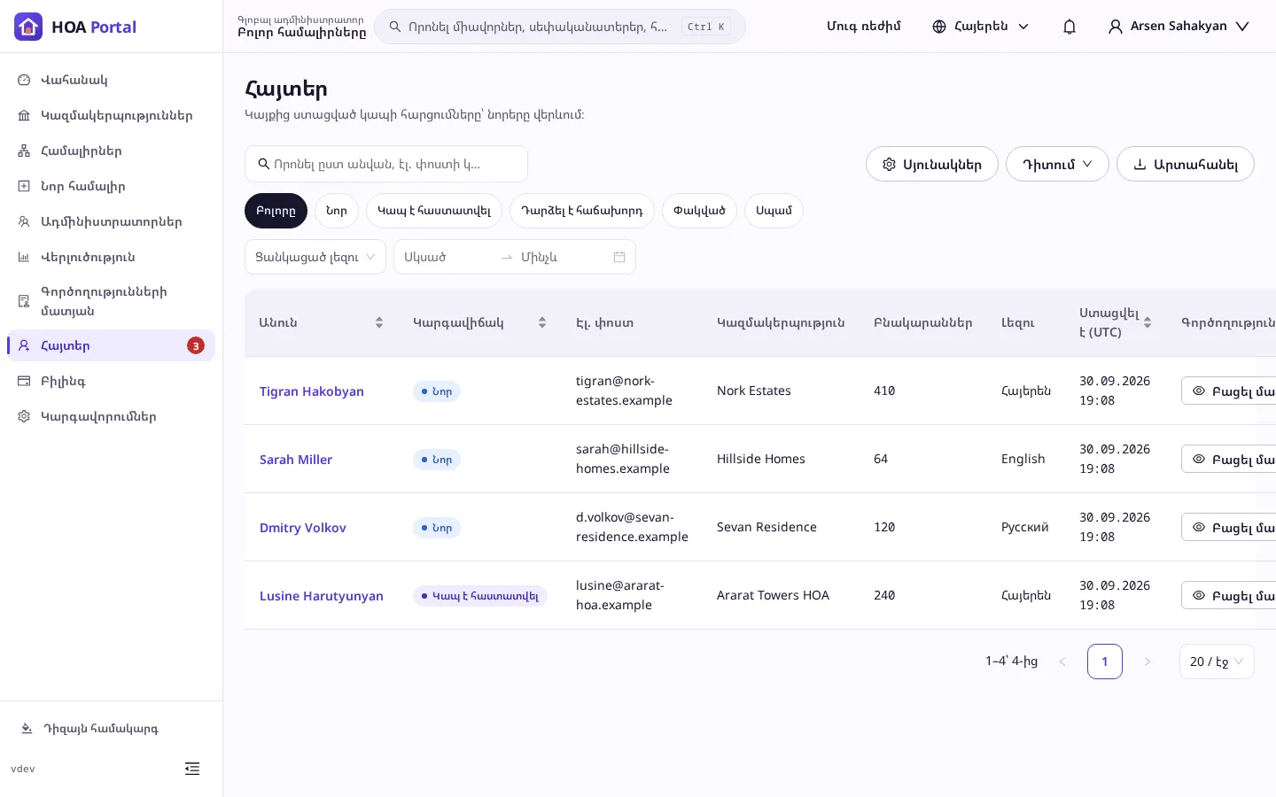This screenshot has width=1276, height=797.
Task: Expand Ցանկացած լեզու language filter
Action: tap(315, 257)
